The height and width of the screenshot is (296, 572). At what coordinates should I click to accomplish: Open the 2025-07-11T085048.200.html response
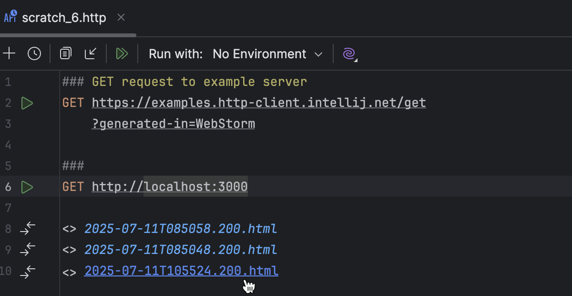coord(181,250)
